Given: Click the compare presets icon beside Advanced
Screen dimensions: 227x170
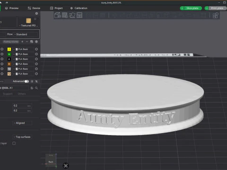Looking at the screenshot, I should 36,81.
